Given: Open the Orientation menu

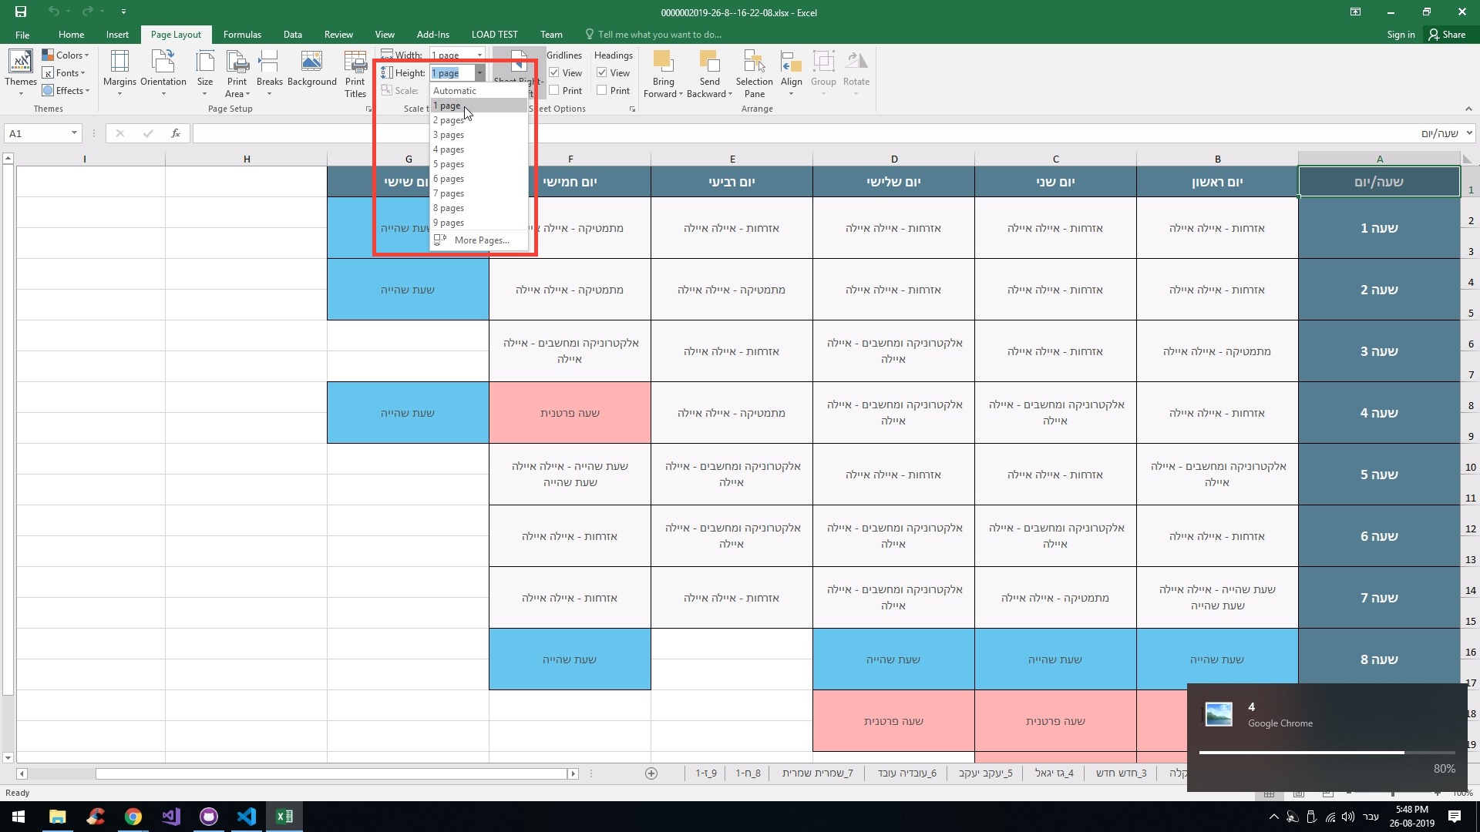Looking at the screenshot, I should tap(163, 74).
